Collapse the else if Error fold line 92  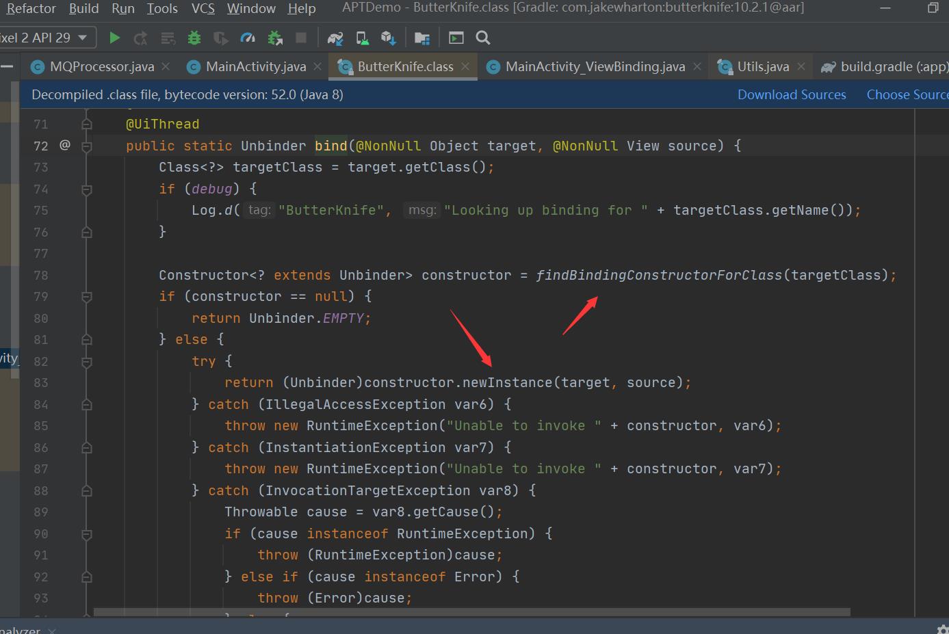click(87, 577)
